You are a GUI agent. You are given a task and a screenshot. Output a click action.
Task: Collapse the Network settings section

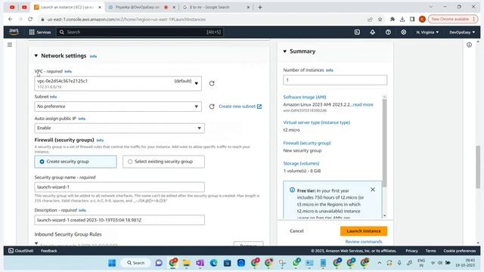coord(36,56)
